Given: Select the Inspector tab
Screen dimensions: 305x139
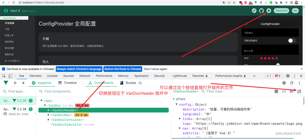Looking at the screenshot, I should point(42,83).
